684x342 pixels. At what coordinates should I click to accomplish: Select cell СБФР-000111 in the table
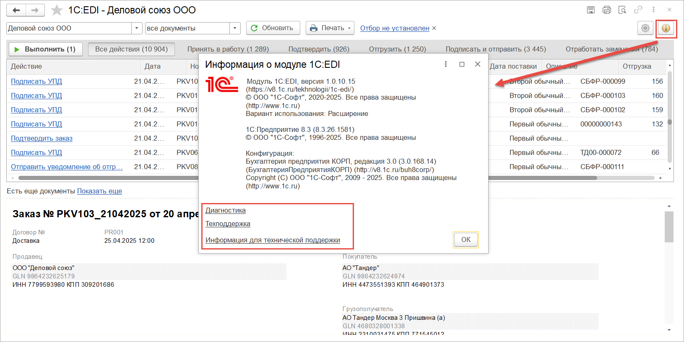tap(602, 167)
